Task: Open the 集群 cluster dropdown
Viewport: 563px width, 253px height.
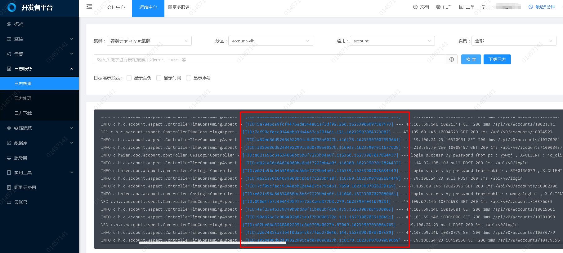Action: click(x=149, y=41)
